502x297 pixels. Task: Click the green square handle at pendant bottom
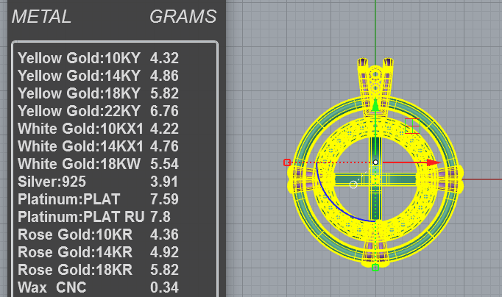pos(375,268)
